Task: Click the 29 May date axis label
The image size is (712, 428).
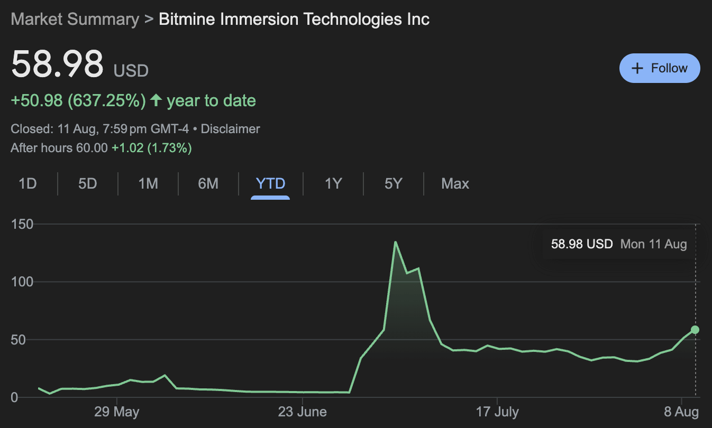Action: point(117,412)
